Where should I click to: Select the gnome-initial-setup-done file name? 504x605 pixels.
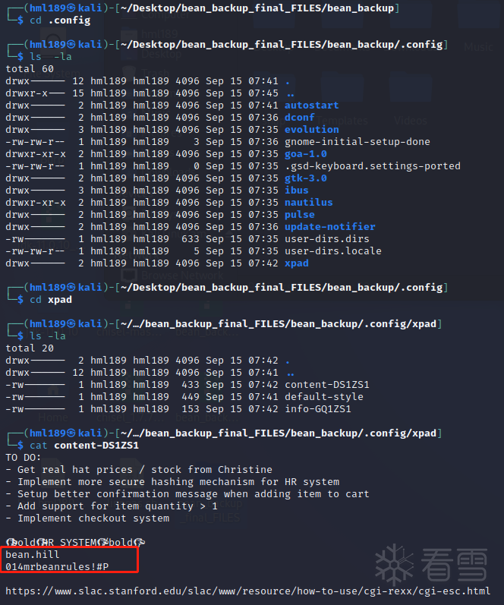tap(357, 142)
